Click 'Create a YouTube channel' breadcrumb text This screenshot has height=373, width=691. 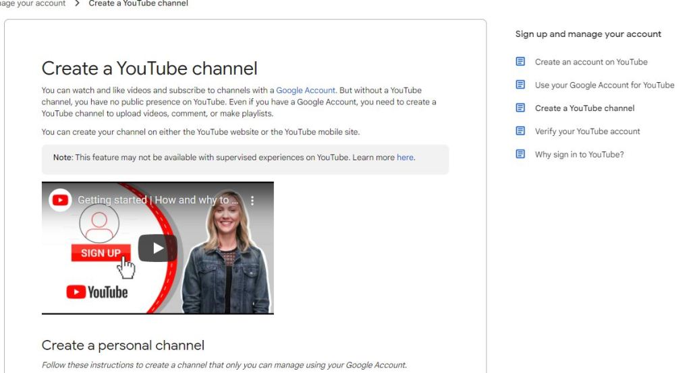click(x=138, y=3)
